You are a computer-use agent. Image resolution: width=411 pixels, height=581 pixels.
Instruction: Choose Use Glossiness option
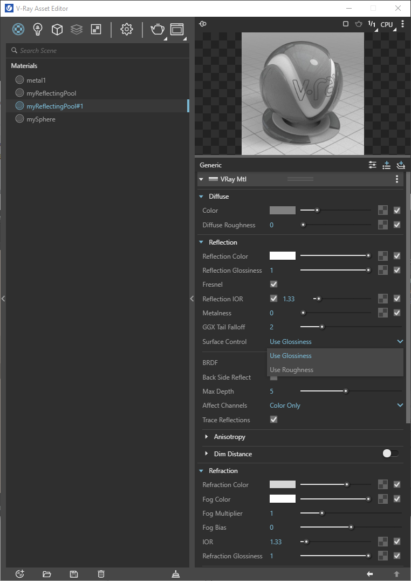pyautogui.click(x=335, y=356)
